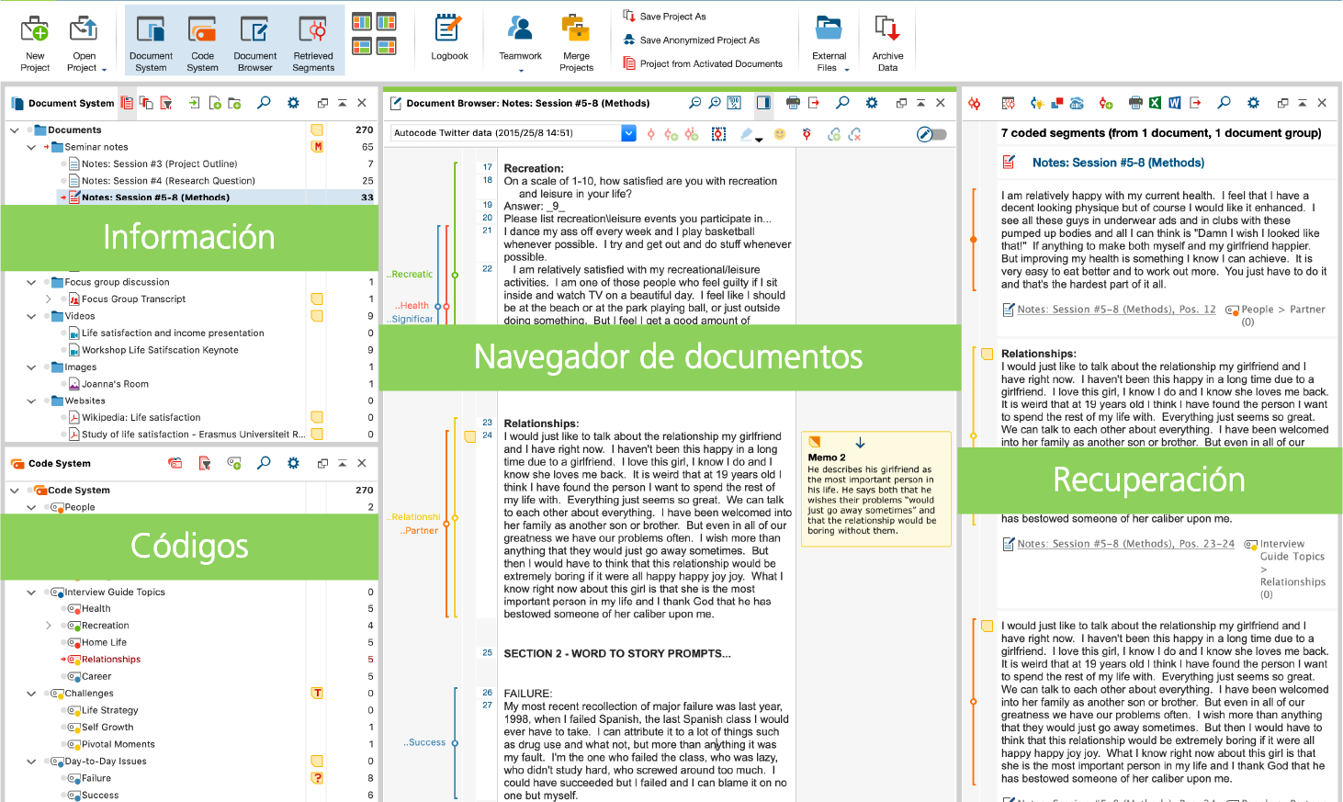Collapse the Challenges code
This screenshot has height=802, width=1343.
point(31,694)
